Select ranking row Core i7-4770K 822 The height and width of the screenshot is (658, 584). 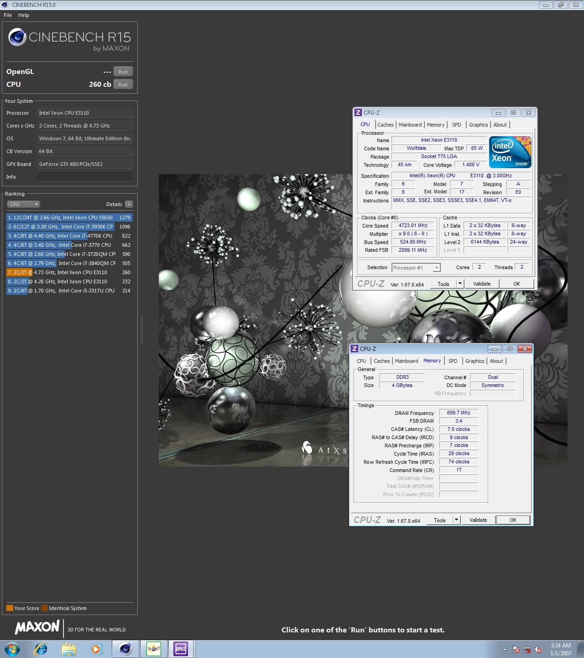pos(69,236)
